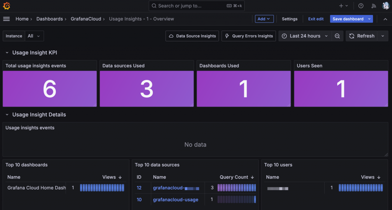Click Top 10 dashboards panel title
Viewport: 392px width, 210px height.
[x=26, y=165]
